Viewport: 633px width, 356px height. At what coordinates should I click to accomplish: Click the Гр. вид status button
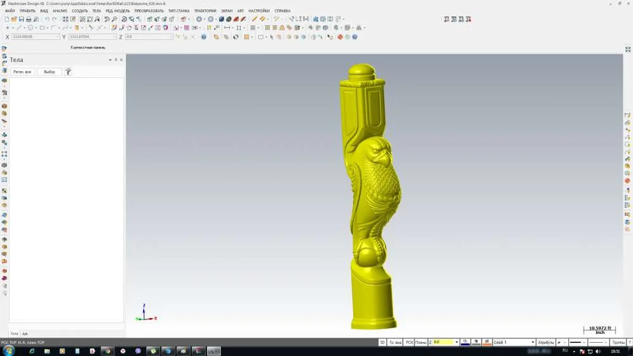pyautogui.click(x=395, y=342)
